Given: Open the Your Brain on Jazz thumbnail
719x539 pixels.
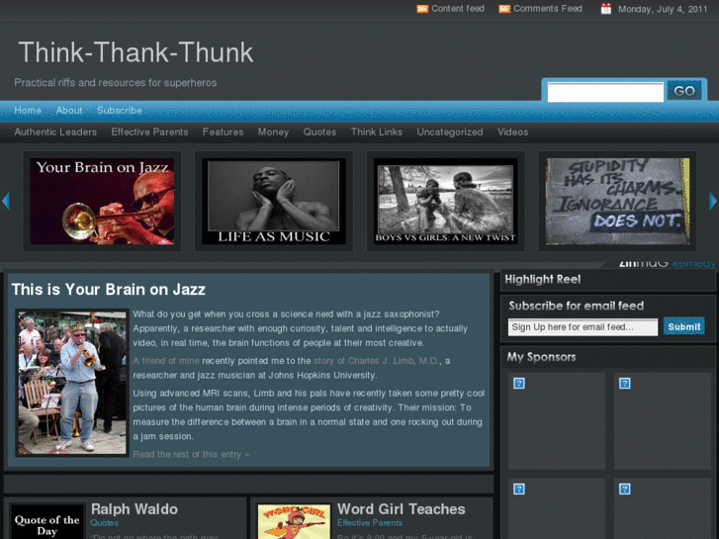Looking at the screenshot, I should (x=102, y=202).
